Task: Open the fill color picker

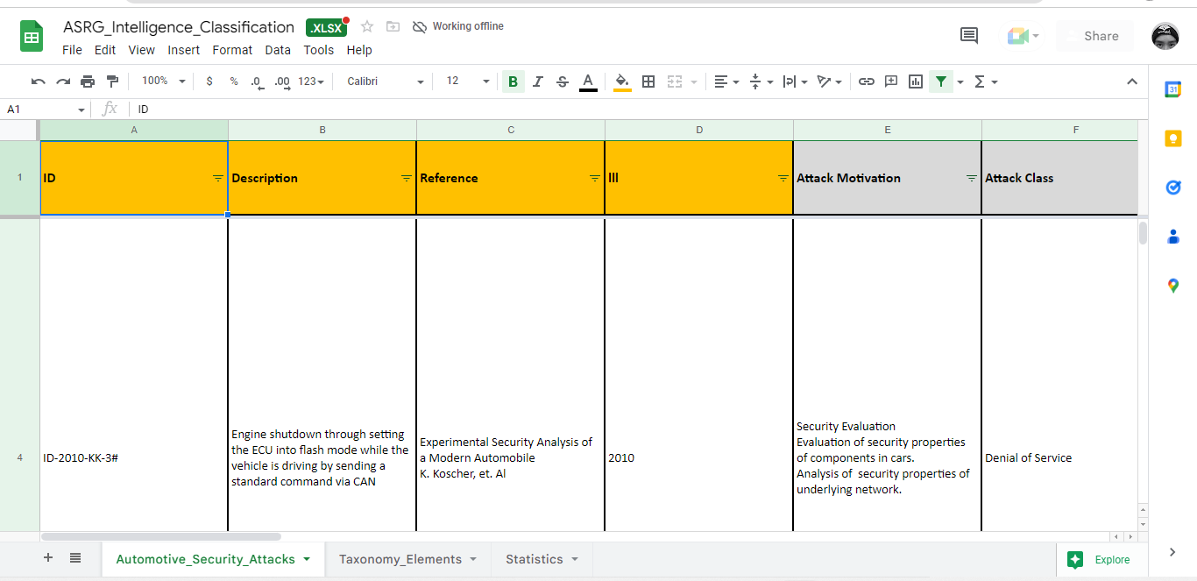Action: [x=622, y=81]
